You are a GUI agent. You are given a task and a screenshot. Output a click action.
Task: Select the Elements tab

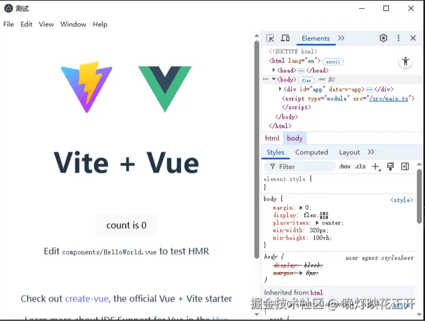316,38
